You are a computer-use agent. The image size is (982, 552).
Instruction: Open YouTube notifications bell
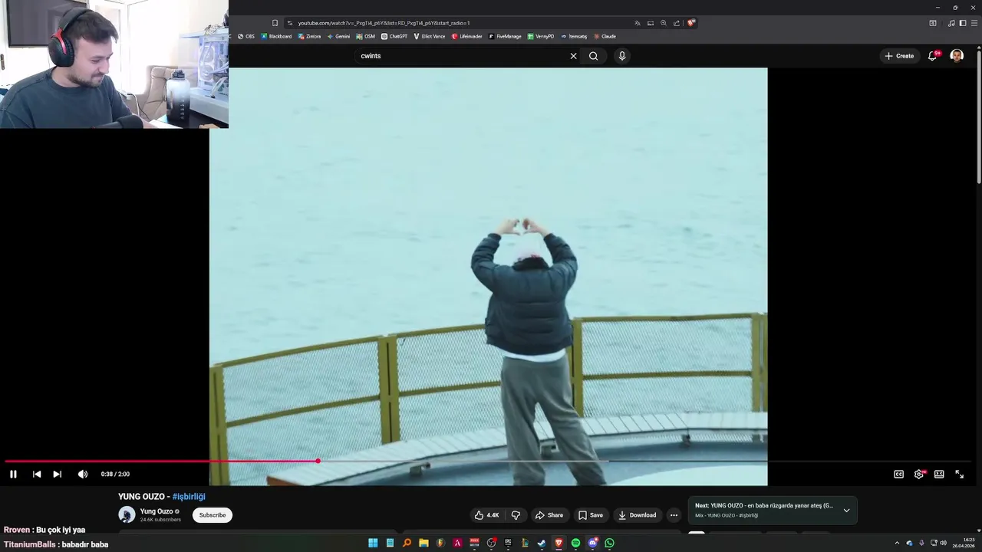[933, 56]
